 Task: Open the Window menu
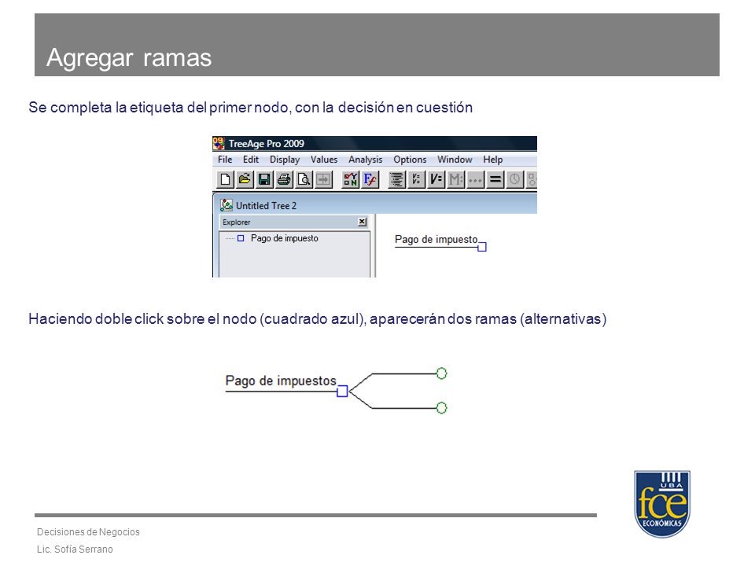click(x=455, y=160)
